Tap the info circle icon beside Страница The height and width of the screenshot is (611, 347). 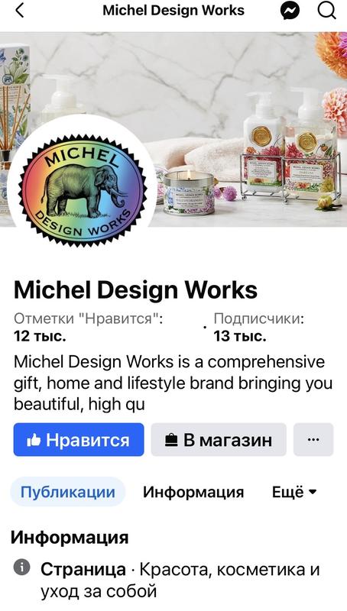pos(22,567)
